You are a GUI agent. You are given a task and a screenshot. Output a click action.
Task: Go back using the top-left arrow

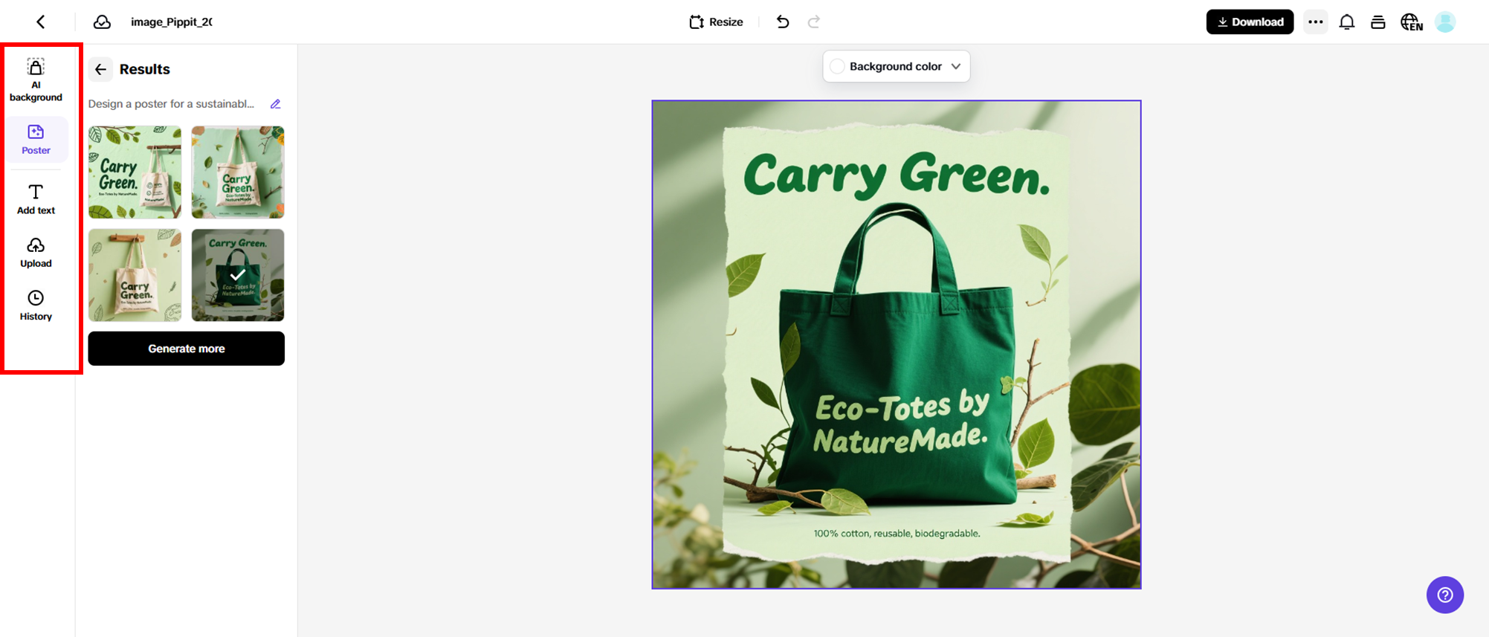point(41,22)
